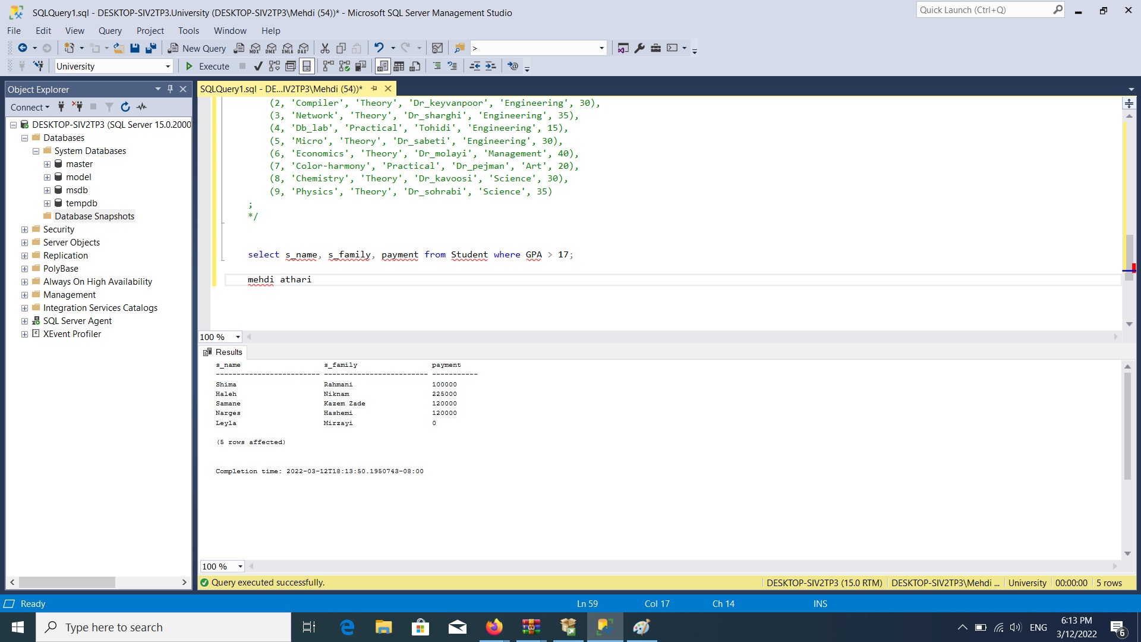Screen dimensions: 1141x642
Task: Expand the master database node
Action: point(47,165)
